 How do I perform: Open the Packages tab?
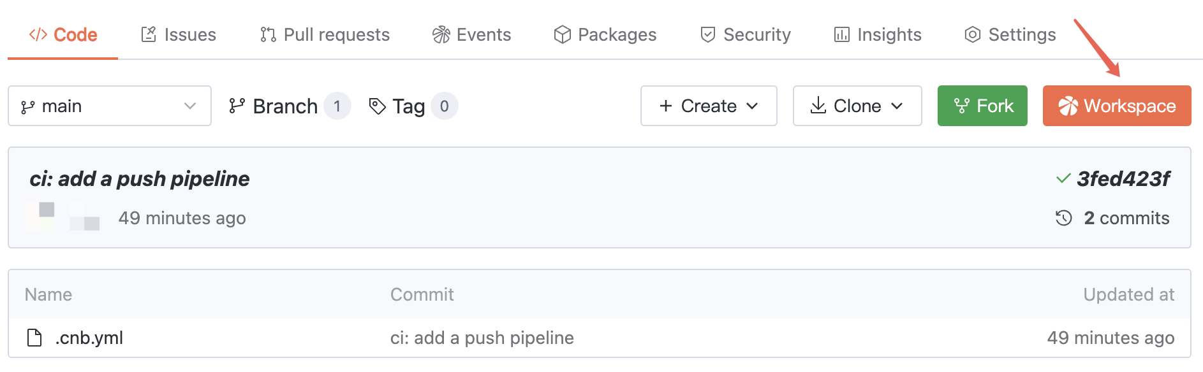(x=605, y=34)
